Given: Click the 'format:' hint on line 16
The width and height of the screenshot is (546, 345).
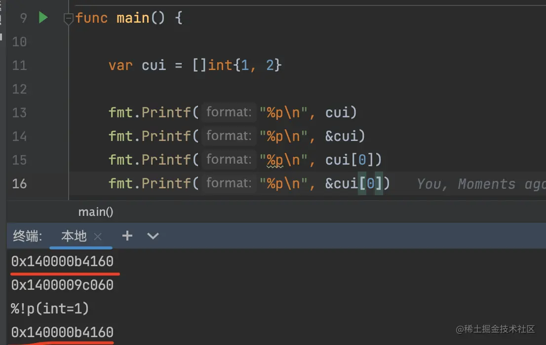Looking at the screenshot, I should 229,183.
